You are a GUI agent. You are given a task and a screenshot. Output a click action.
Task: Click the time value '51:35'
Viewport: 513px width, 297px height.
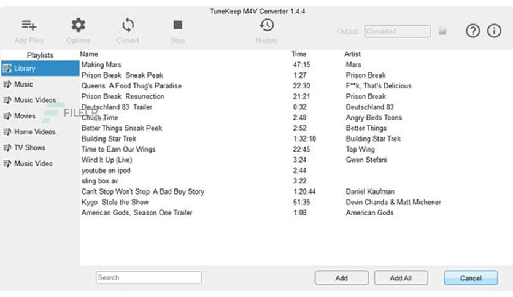(302, 202)
